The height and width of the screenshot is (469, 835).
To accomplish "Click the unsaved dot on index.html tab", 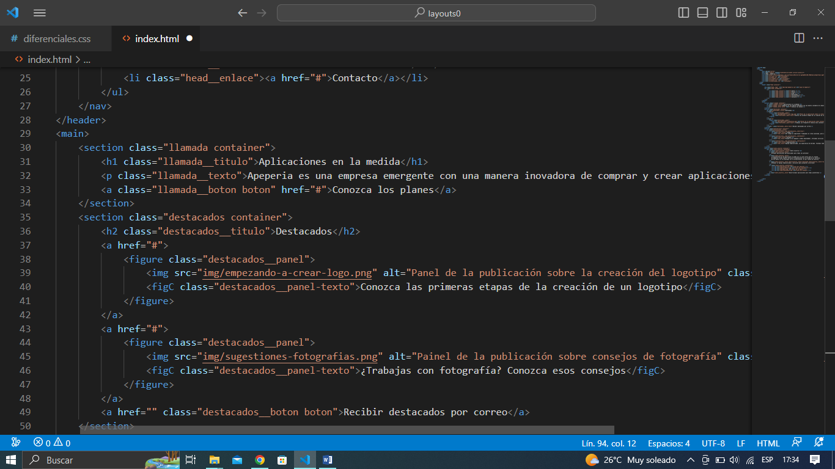I will 189,38.
